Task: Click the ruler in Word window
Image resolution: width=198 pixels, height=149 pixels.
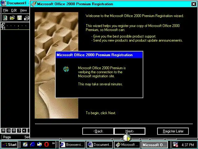Action: tap(15, 26)
